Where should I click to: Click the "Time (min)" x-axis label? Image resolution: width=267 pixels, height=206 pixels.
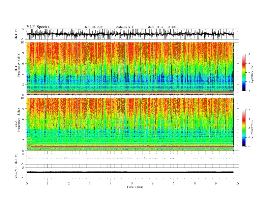coord(135,187)
